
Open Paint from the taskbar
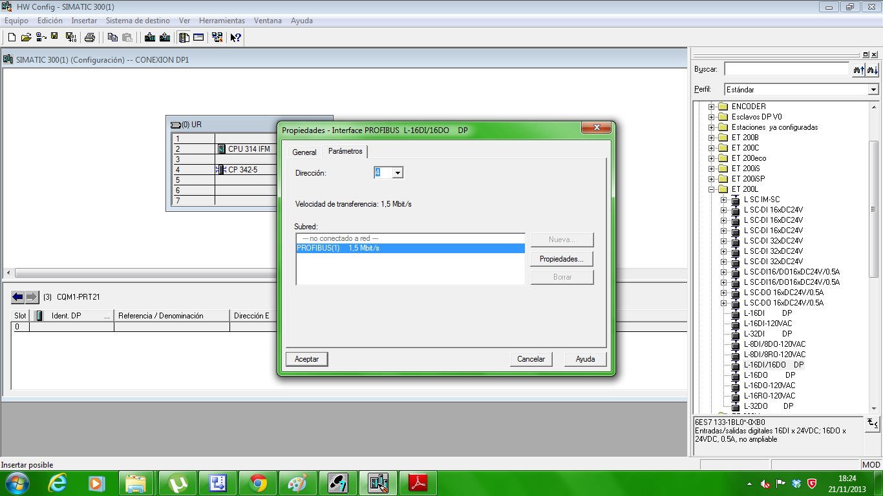coord(298,482)
